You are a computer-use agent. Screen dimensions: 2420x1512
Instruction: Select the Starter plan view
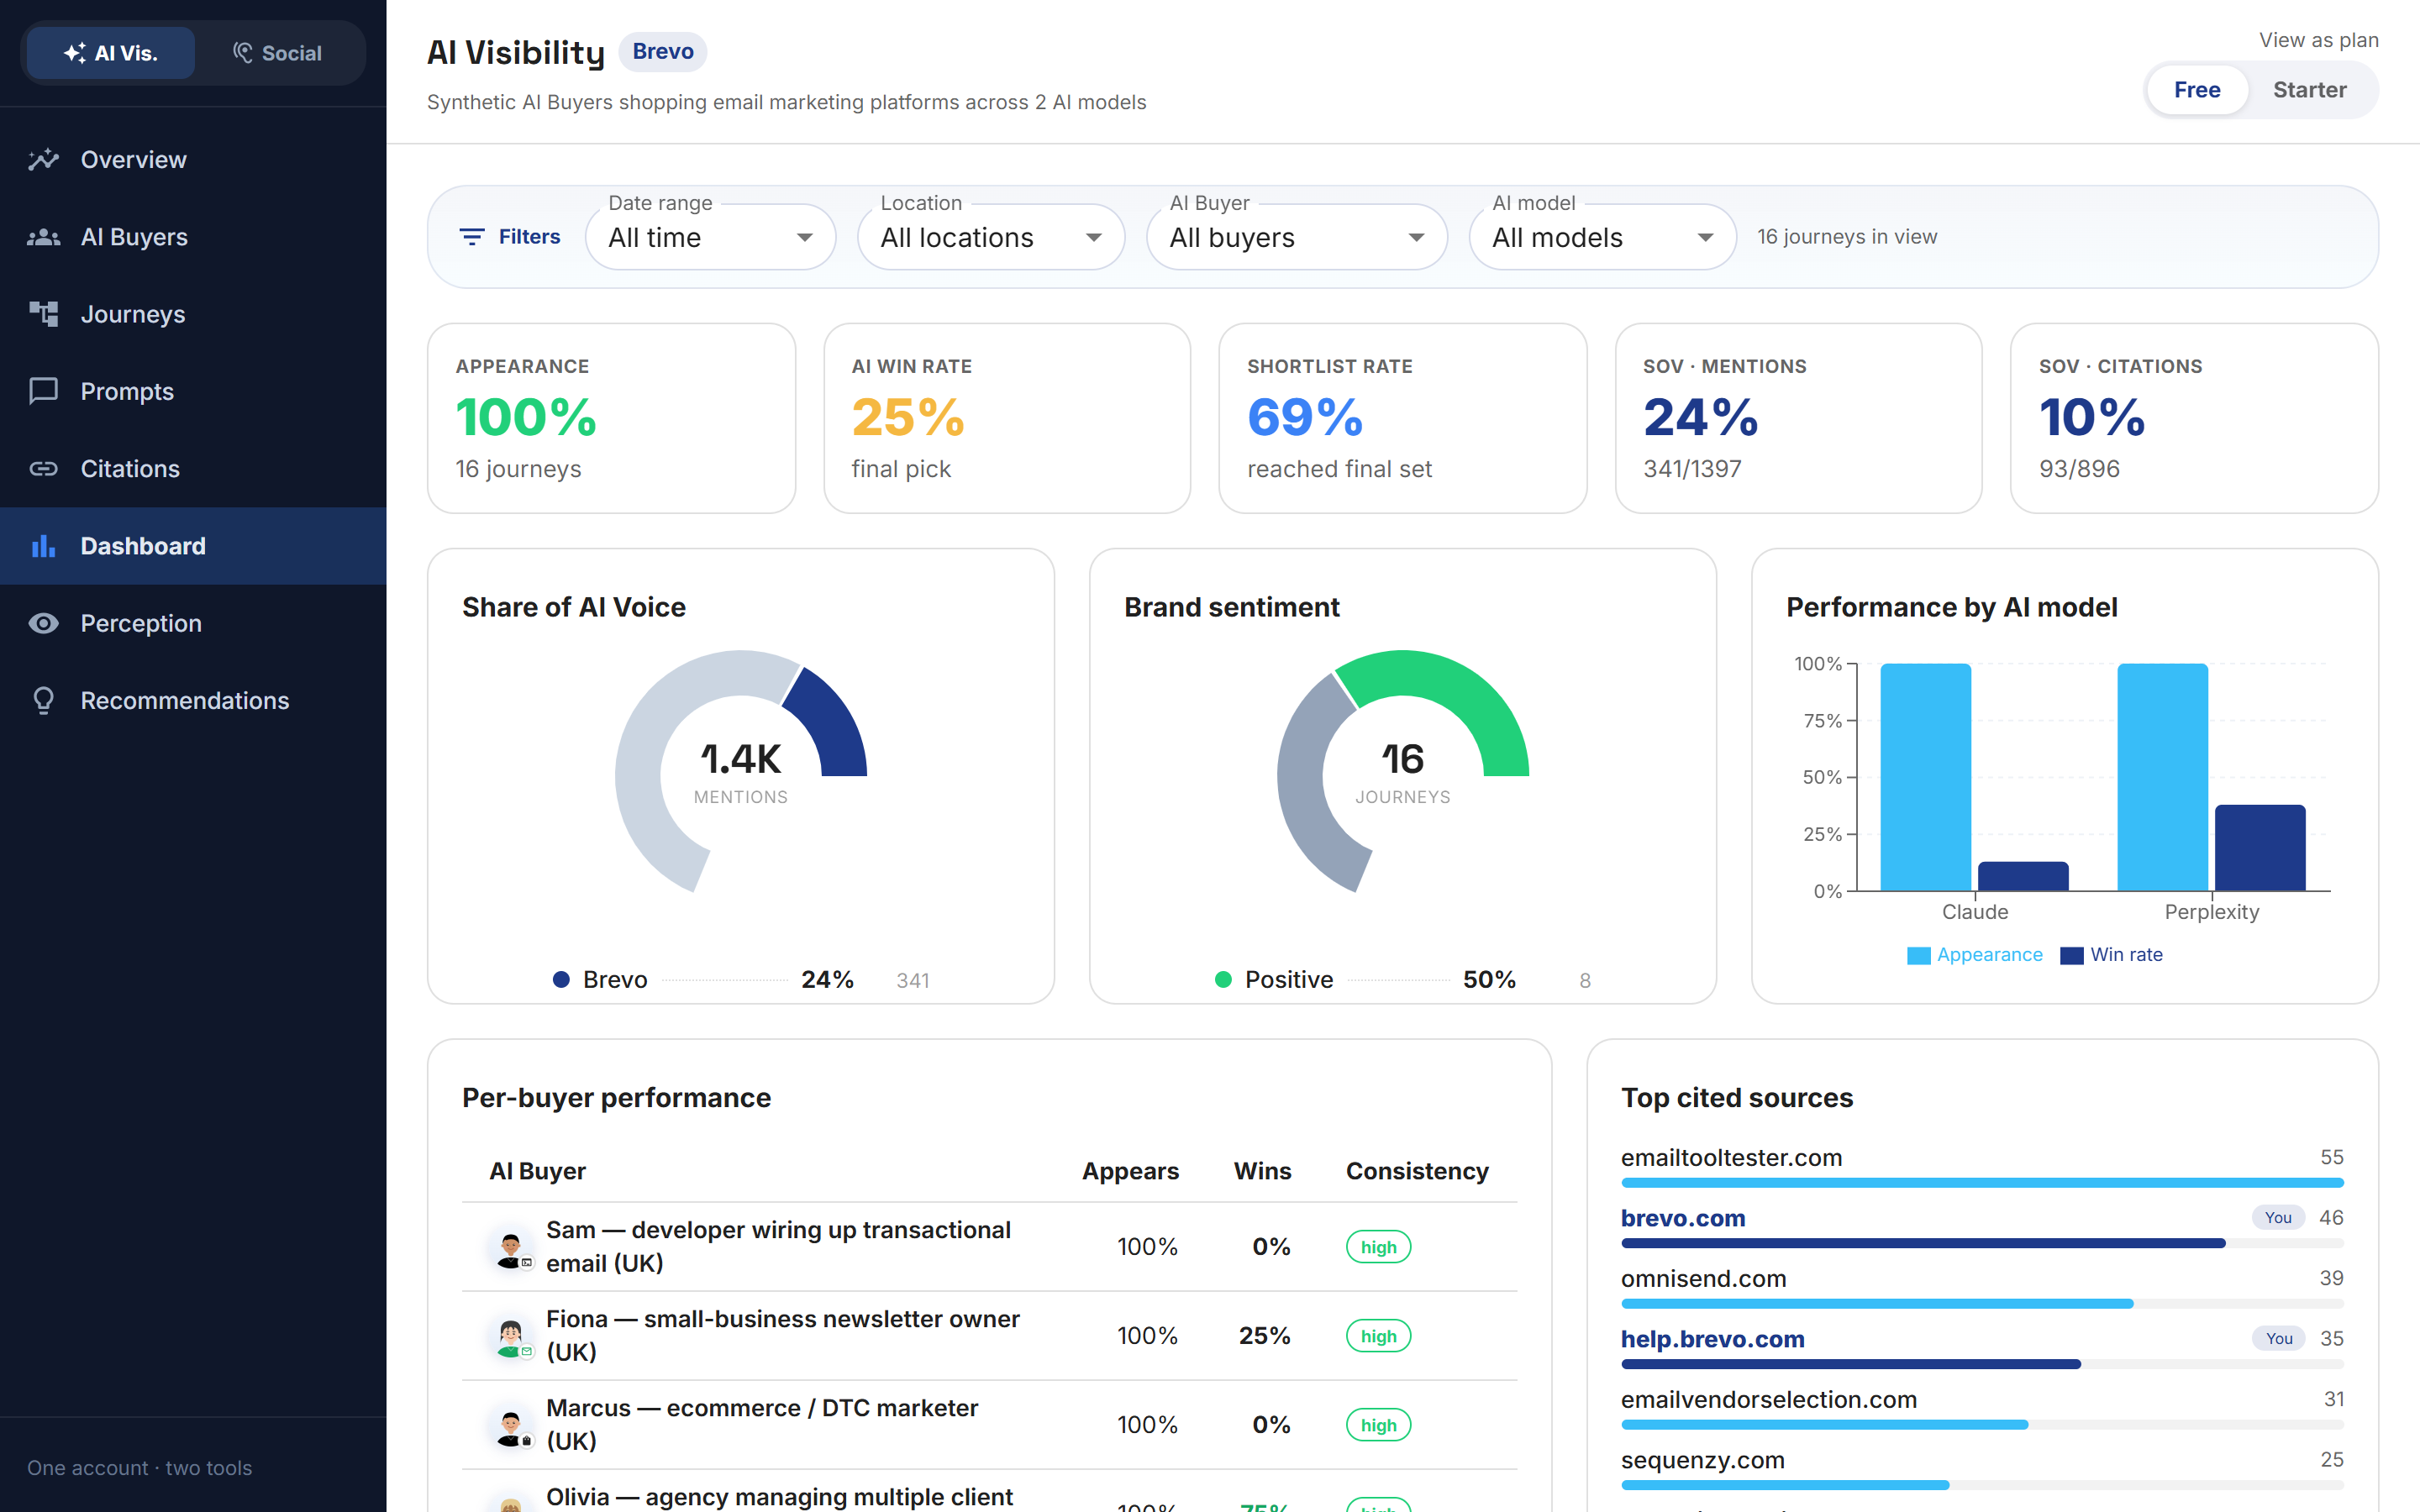[2310, 90]
